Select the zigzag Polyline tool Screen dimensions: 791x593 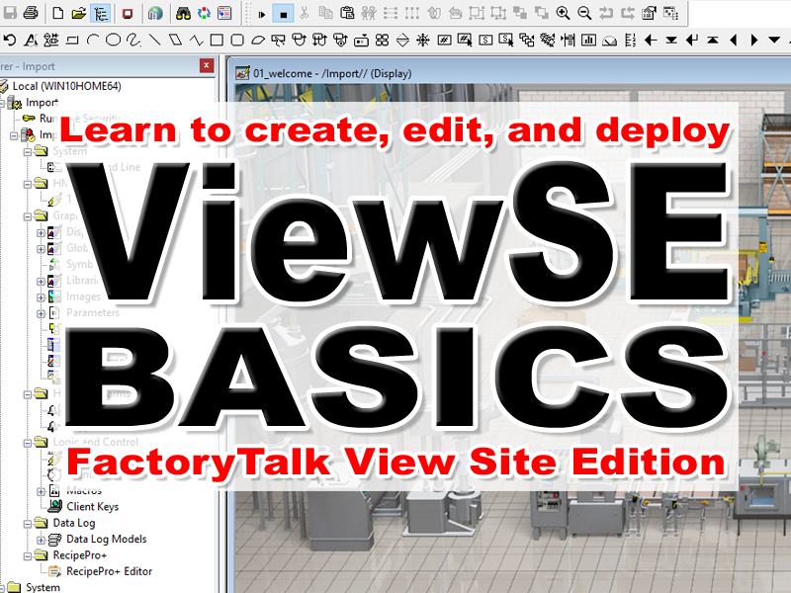pos(196,40)
